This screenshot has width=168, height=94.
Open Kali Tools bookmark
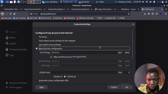32,18
